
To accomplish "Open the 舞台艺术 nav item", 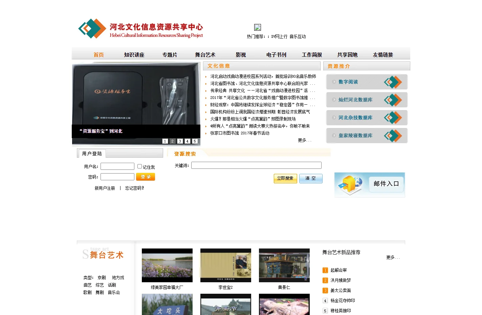I will (x=205, y=55).
